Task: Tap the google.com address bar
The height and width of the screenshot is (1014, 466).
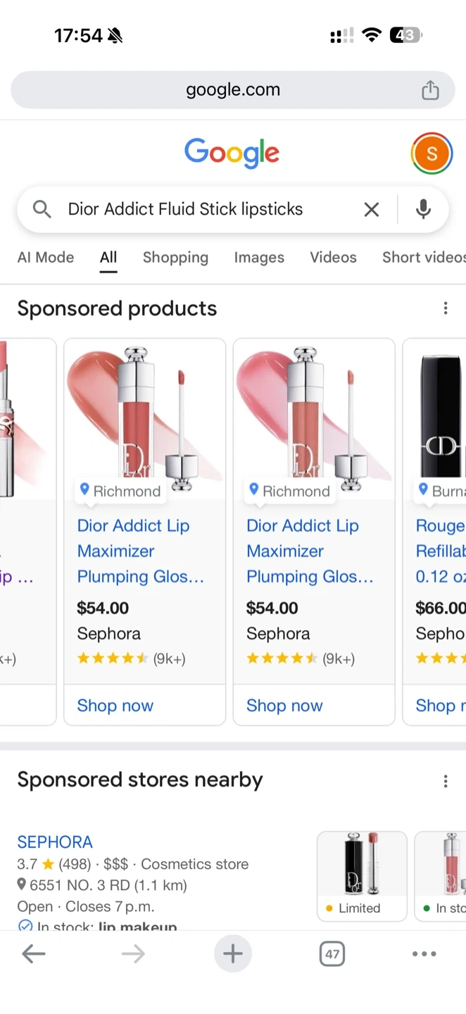Action: click(232, 90)
